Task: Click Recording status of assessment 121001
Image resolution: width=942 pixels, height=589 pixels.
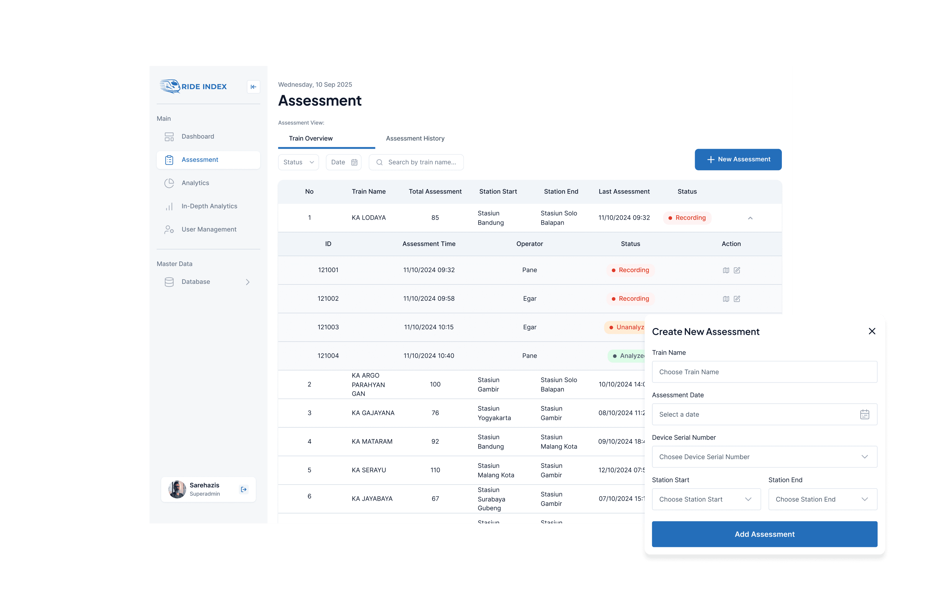Action: coord(630,270)
